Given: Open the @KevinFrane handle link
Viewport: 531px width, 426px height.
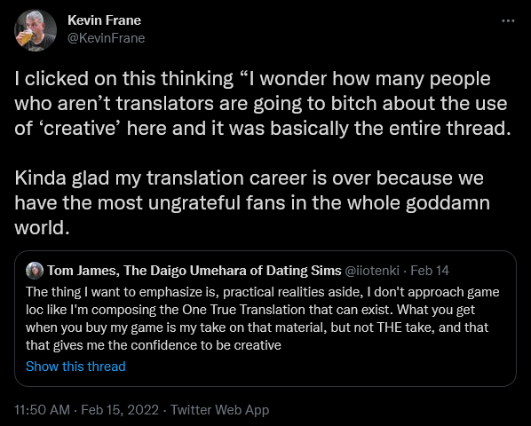Looking at the screenshot, I should coord(106,38).
